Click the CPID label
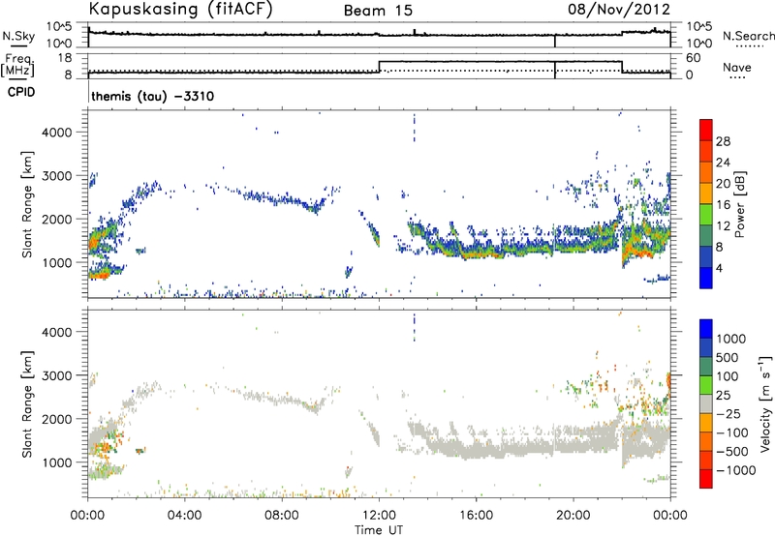Viewport: 775px width, 536px height. 21,92
